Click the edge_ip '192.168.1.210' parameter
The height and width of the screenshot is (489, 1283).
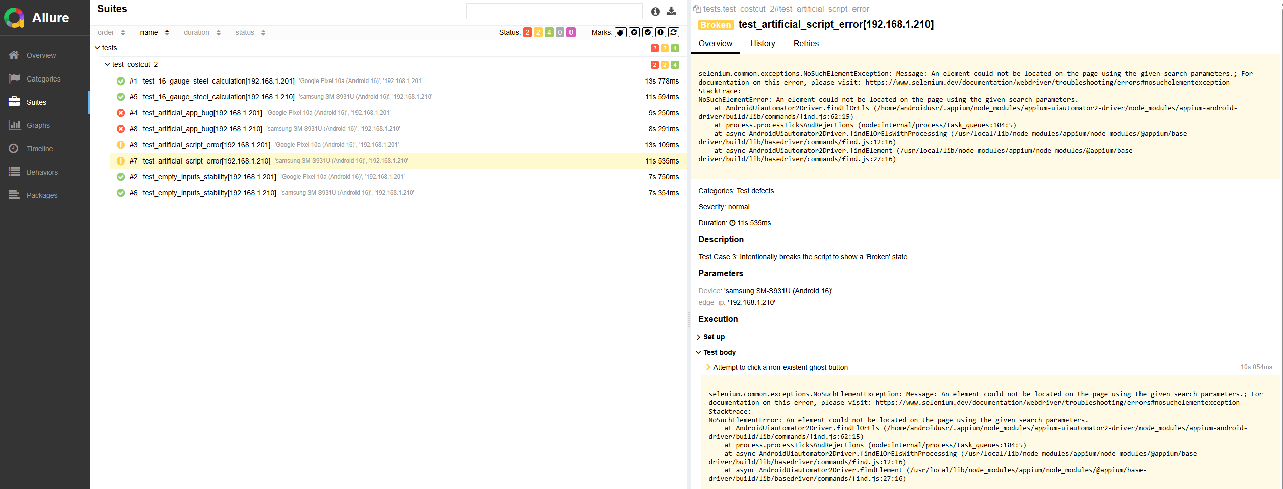(751, 302)
